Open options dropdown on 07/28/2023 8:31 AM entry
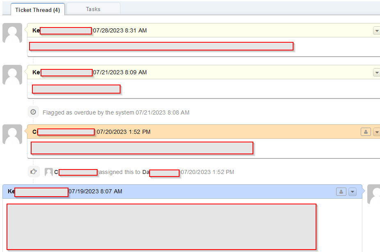 pos(376,31)
